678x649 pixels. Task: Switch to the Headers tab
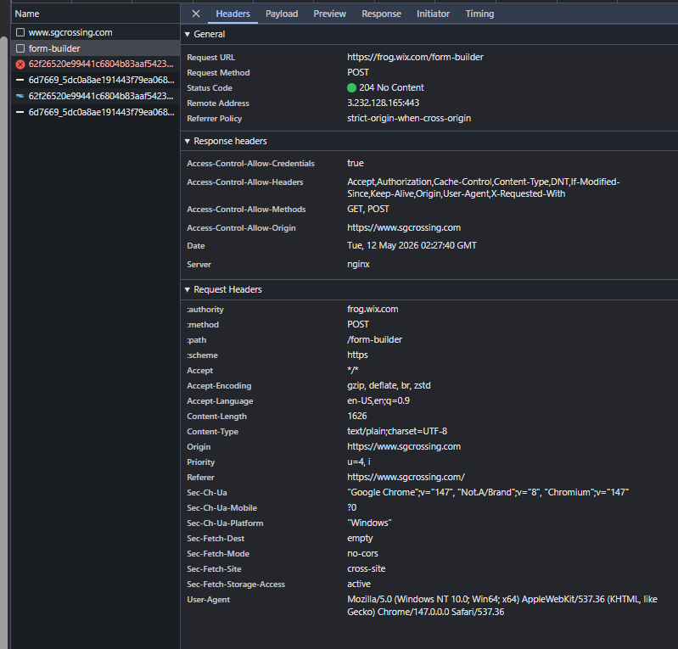233,14
